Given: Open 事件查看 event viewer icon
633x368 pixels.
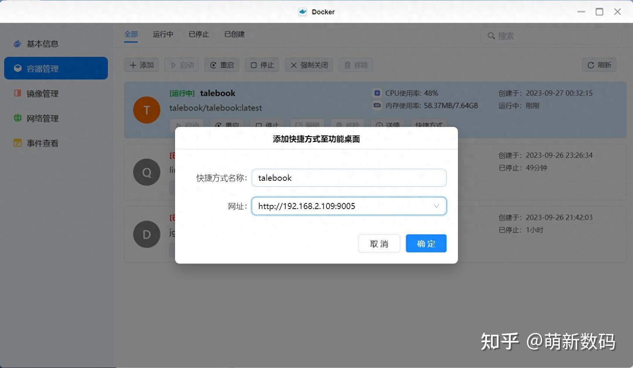Looking at the screenshot, I should point(17,143).
